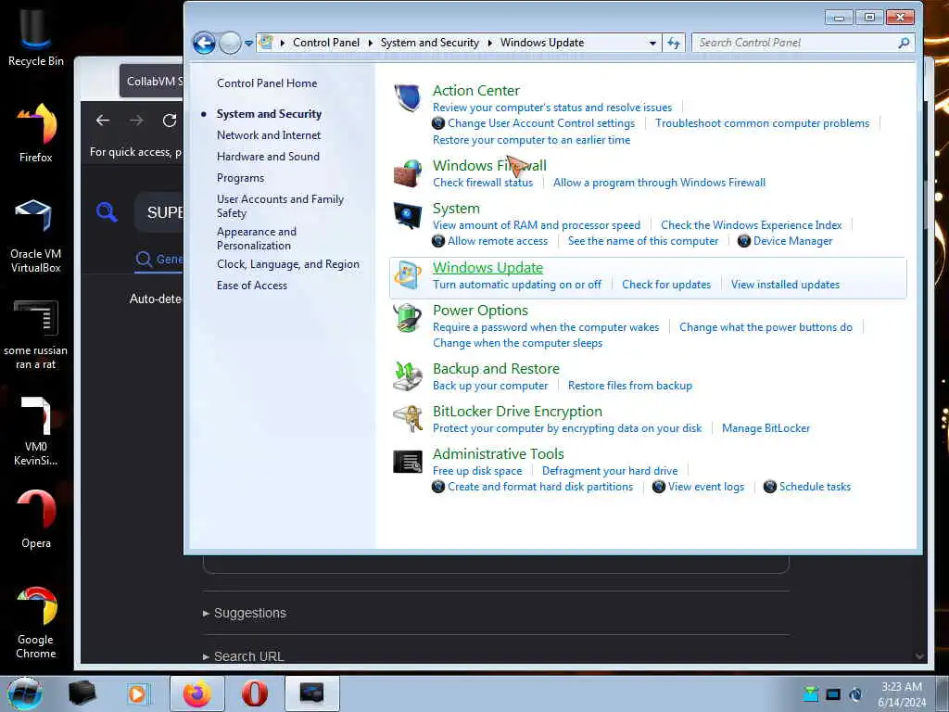
Task: Open the media player taskbar icon
Action: point(137,693)
